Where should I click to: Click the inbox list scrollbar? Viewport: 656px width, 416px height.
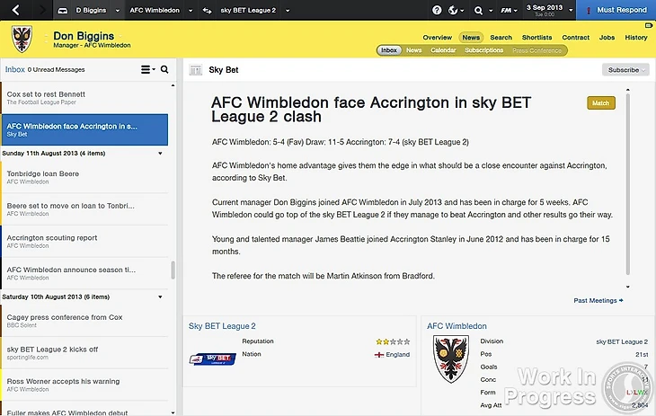coord(173,270)
